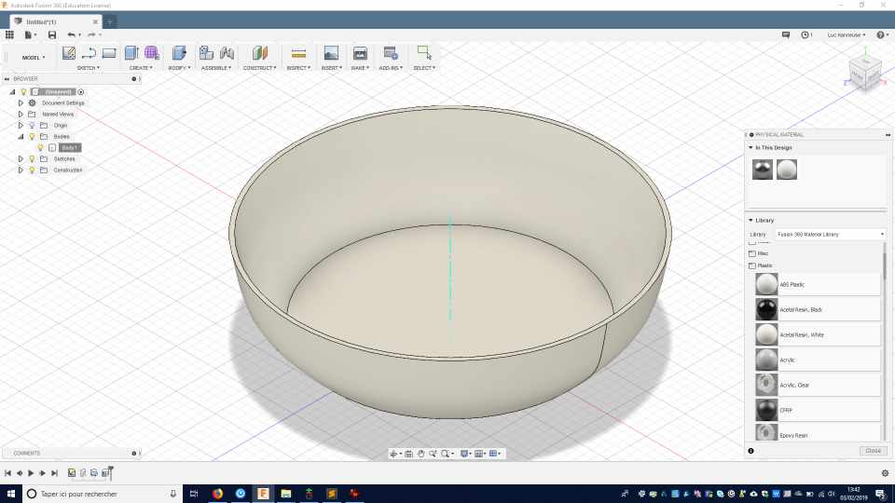Screen dimensions: 895x503
Task: Click the Undo arrow
Action: [72, 34]
